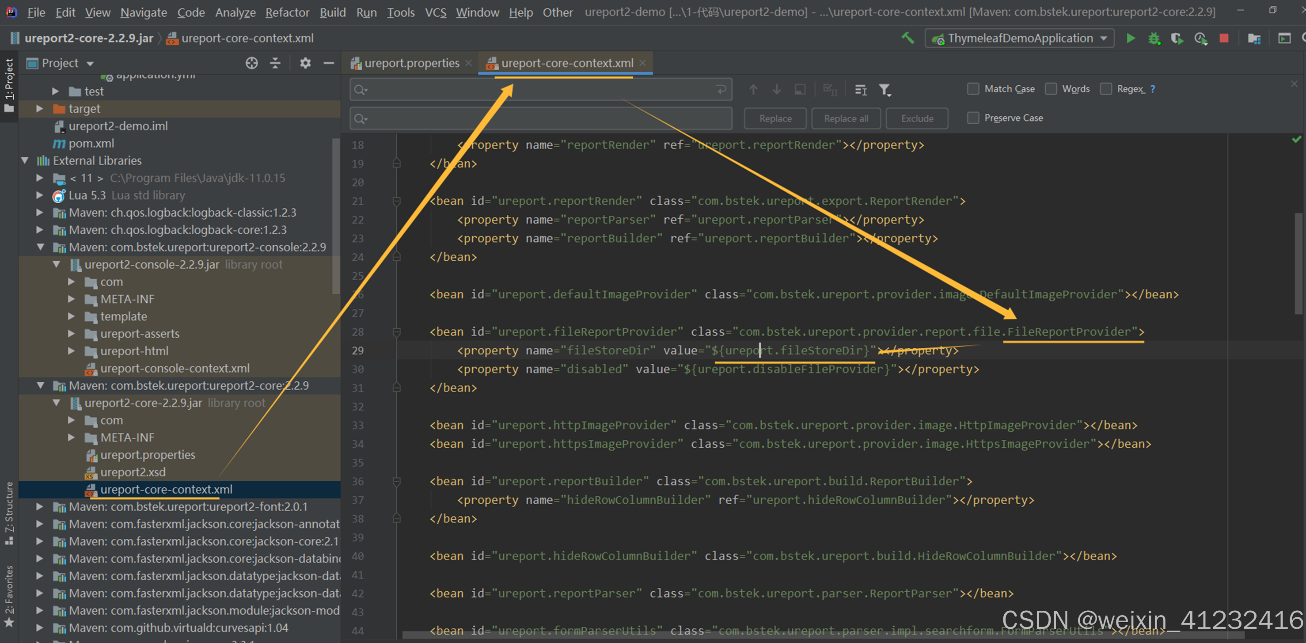Click the Debug bug icon
Screen dimensions: 1306x643
[x=1154, y=38]
